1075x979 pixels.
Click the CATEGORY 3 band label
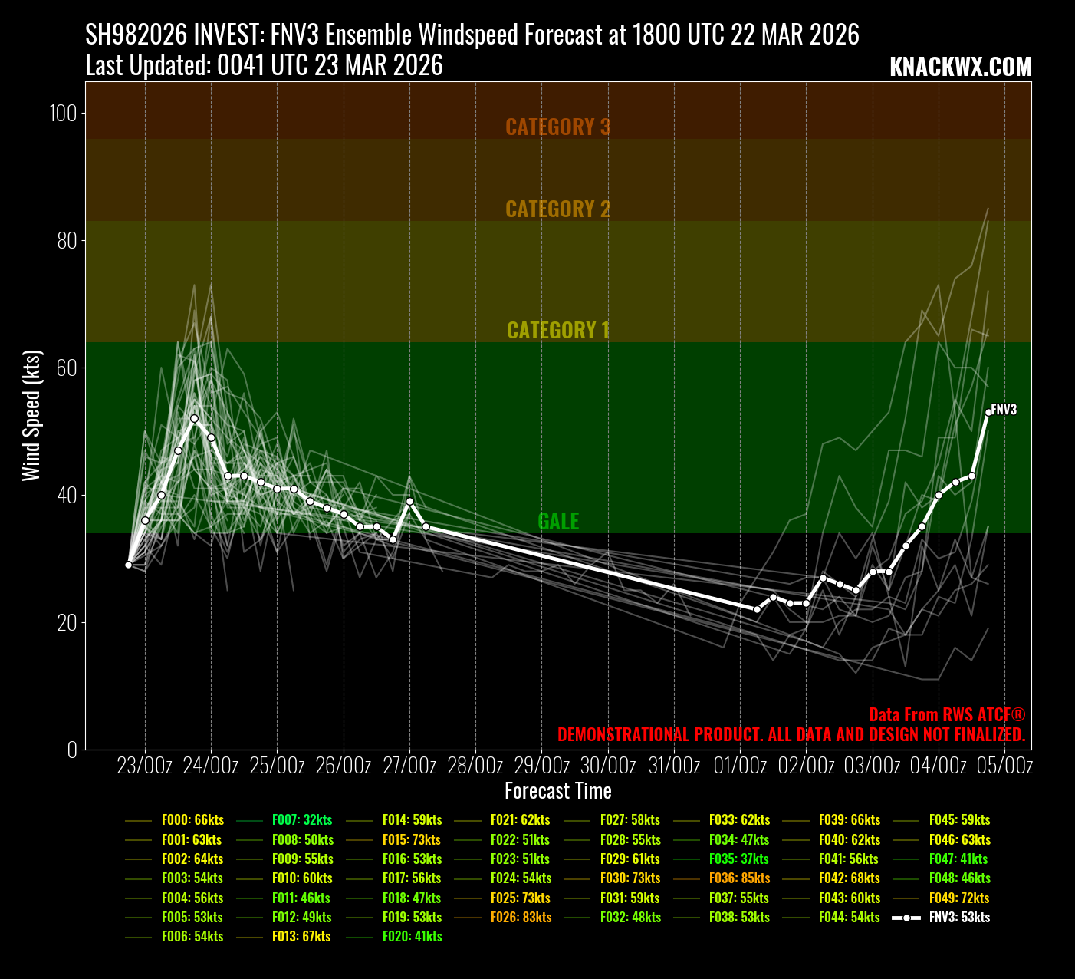point(557,127)
